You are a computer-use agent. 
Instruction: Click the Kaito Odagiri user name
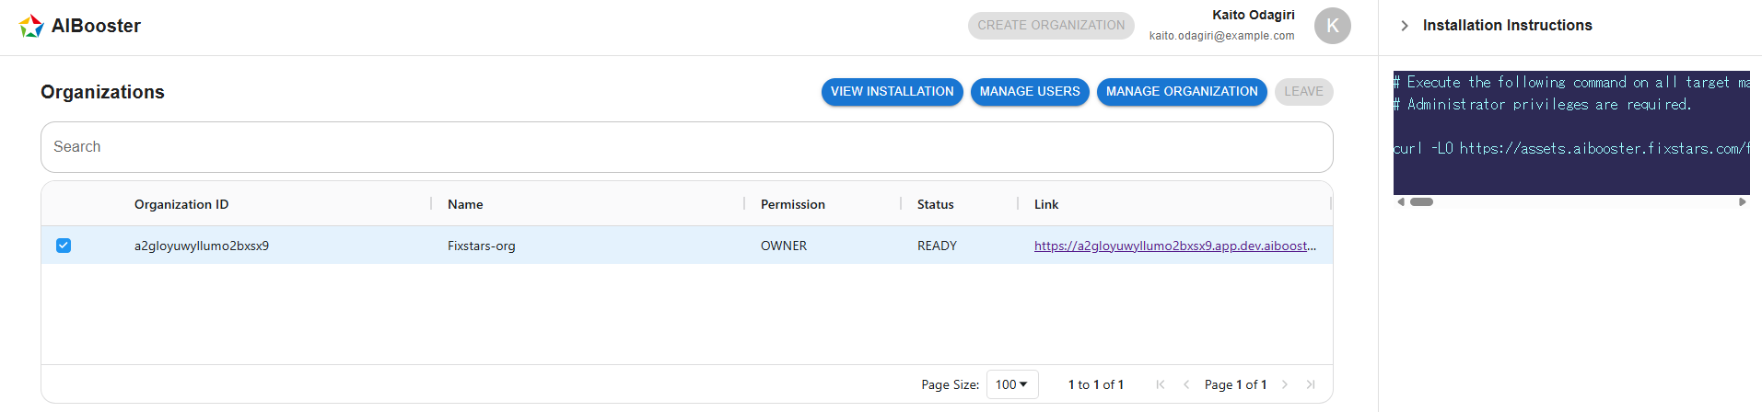tap(1254, 15)
